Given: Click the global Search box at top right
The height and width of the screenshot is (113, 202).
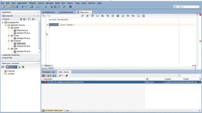Looking at the screenshot, I should pos(186,7).
